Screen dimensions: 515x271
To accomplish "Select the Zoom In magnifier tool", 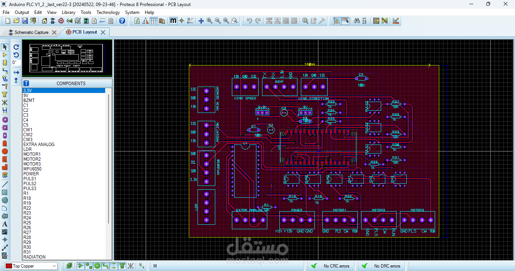I will pos(209,21).
